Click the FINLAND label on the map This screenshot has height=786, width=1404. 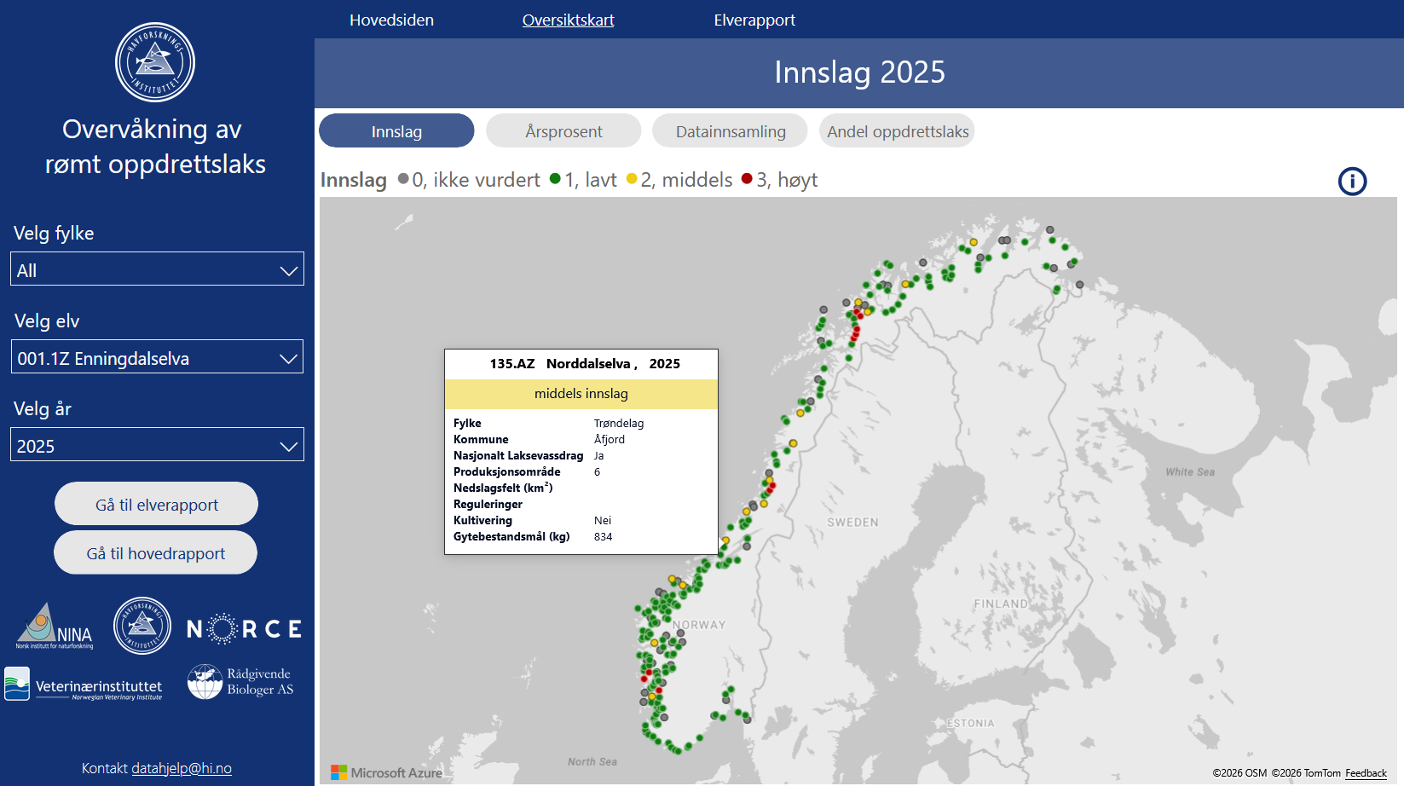point(1001,604)
